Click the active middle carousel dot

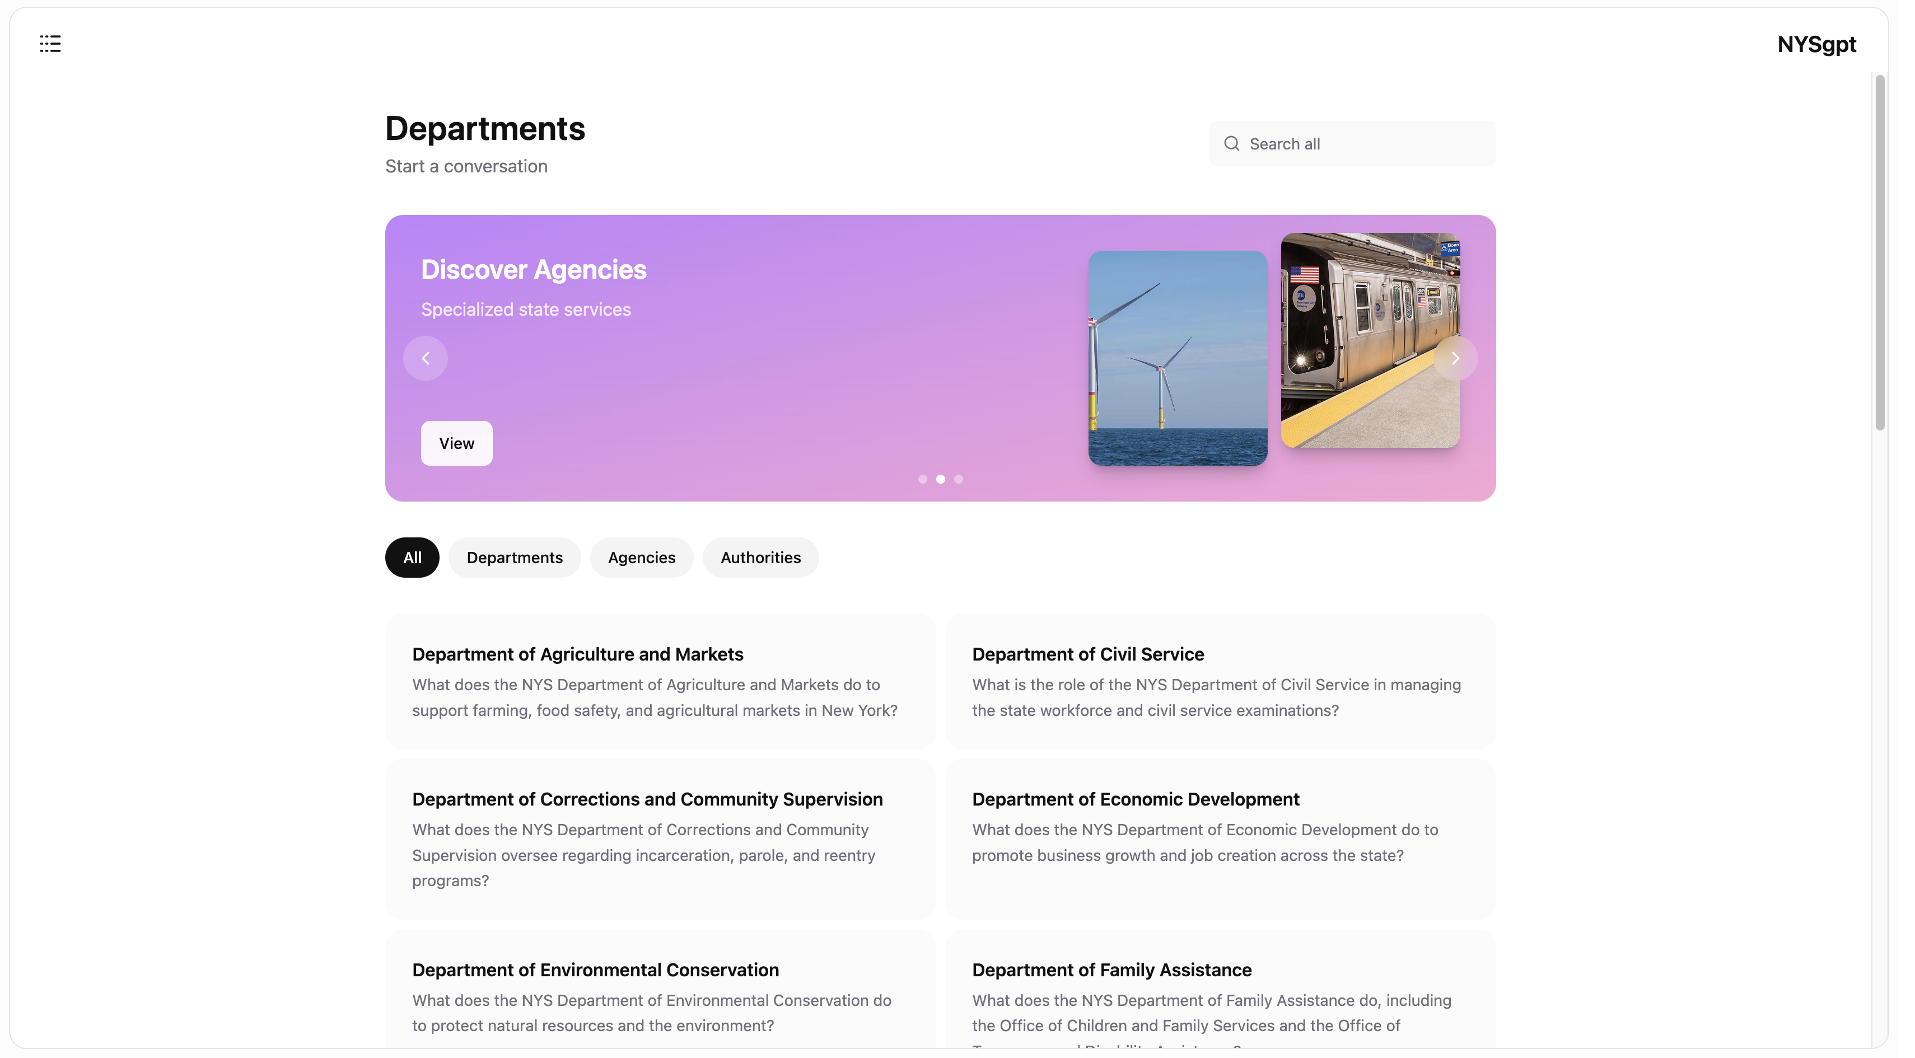coord(940,479)
